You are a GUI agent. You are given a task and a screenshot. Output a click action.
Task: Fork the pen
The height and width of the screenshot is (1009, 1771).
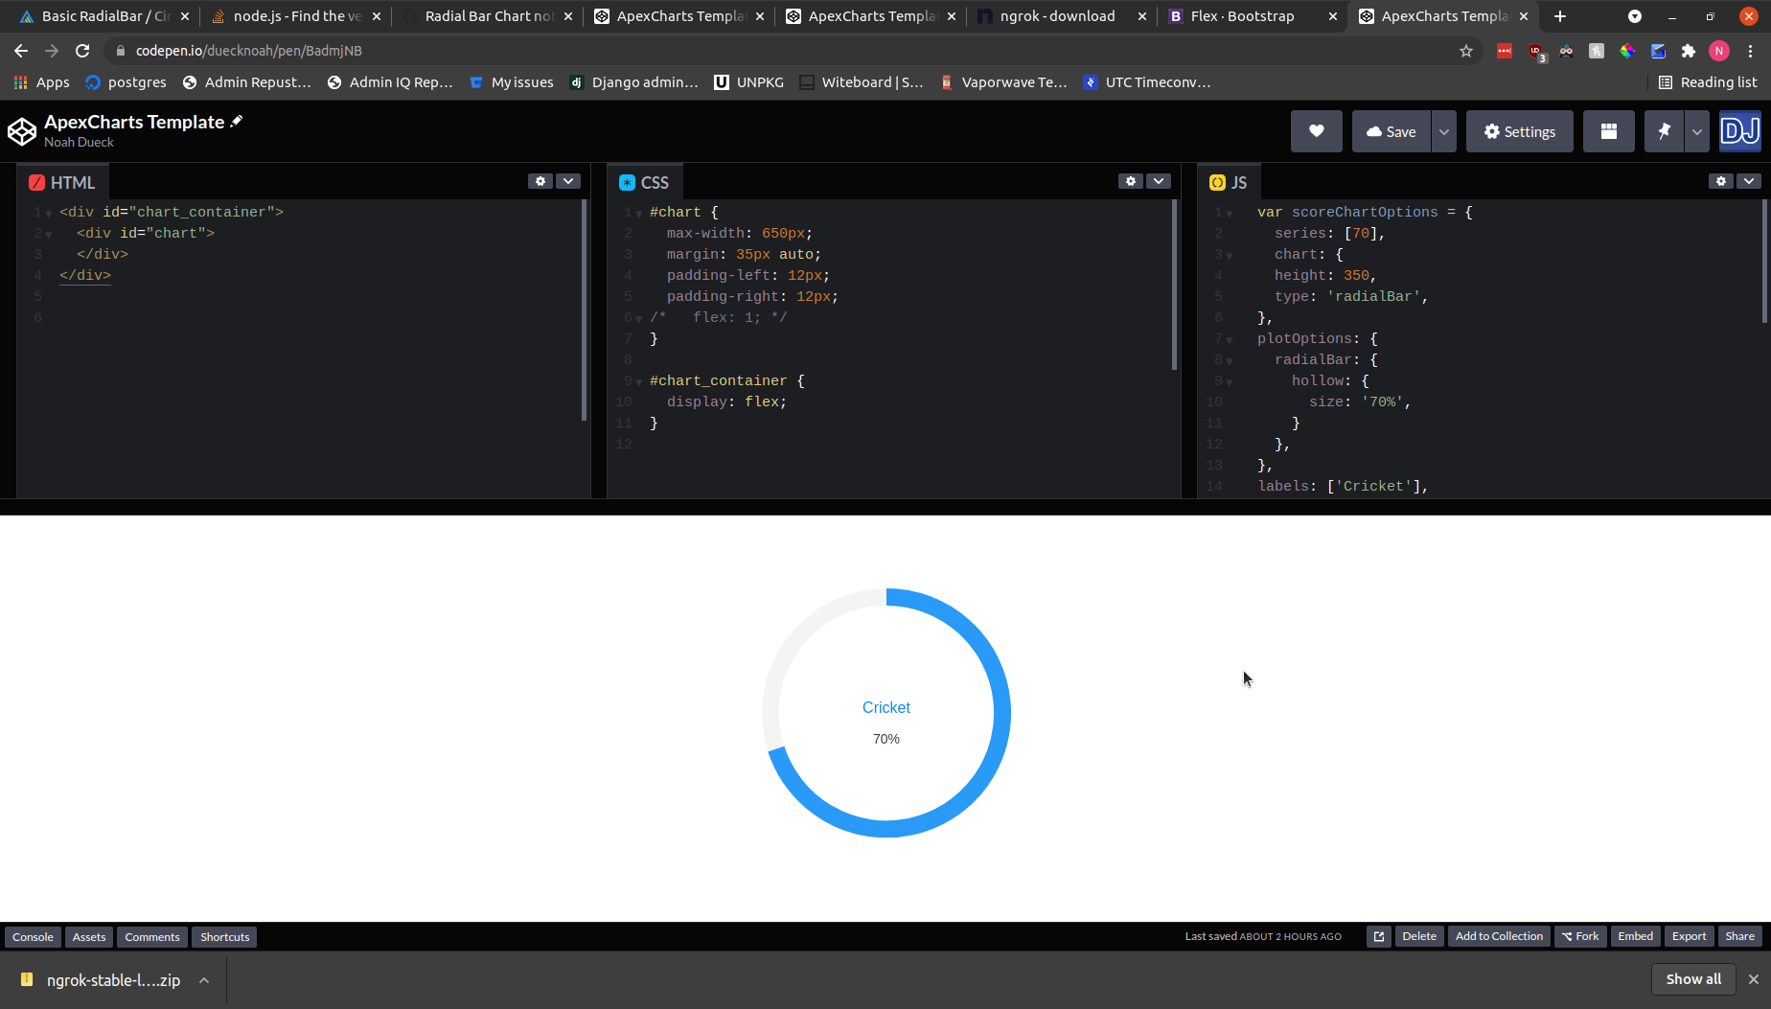[1580, 936]
